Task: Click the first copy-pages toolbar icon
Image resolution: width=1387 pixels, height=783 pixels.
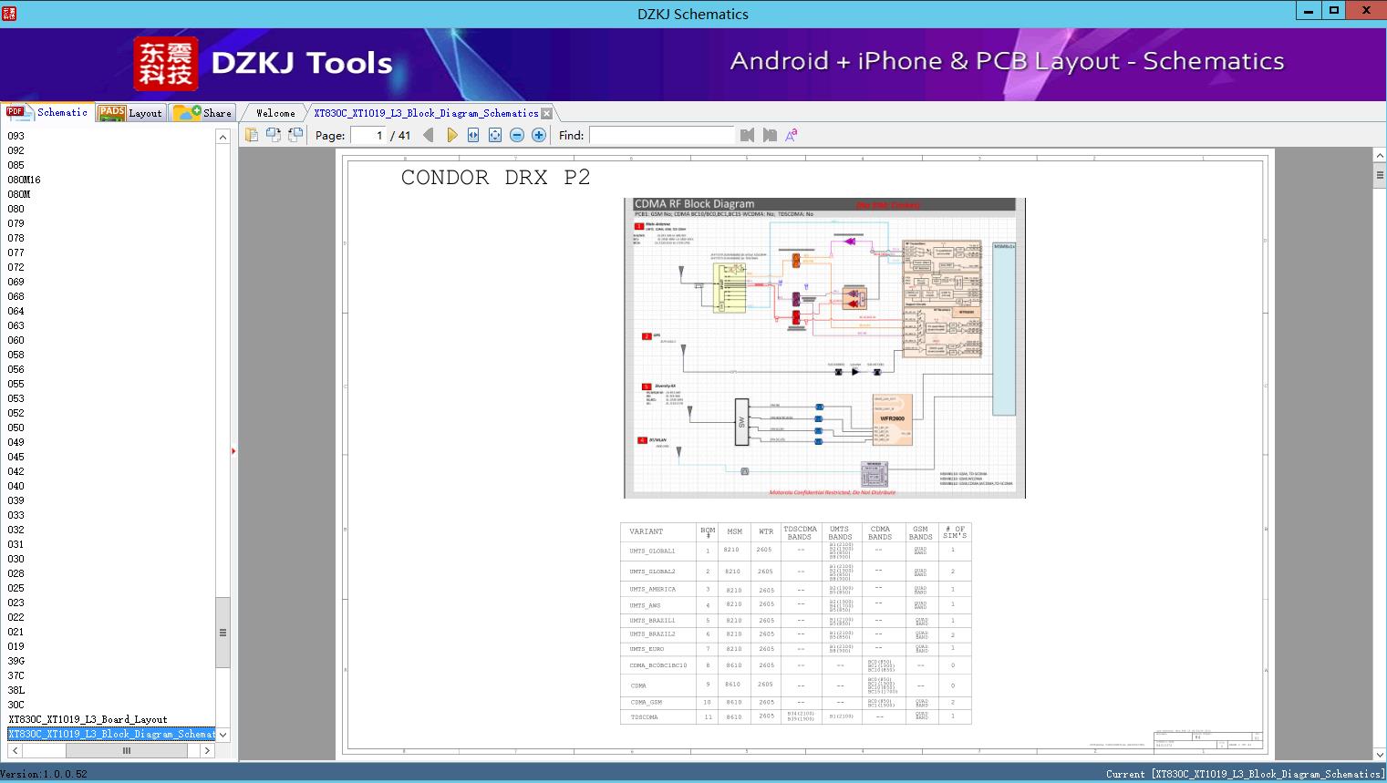Action: click(252, 135)
